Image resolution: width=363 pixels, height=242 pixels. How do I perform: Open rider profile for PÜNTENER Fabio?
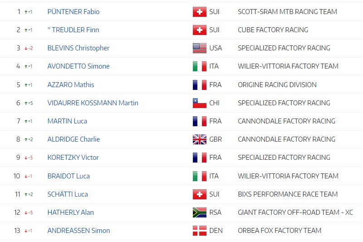[74, 12]
